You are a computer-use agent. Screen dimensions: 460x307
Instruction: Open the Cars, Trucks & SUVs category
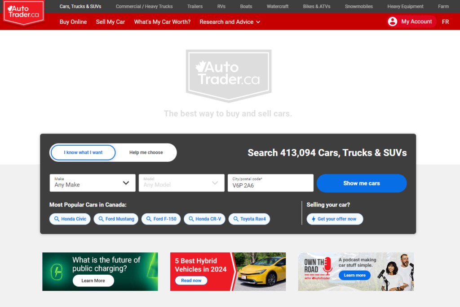click(x=80, y=6)
